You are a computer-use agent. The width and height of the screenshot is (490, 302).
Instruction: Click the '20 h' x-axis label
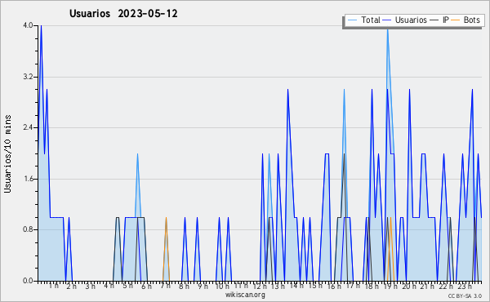pos(409,286)
